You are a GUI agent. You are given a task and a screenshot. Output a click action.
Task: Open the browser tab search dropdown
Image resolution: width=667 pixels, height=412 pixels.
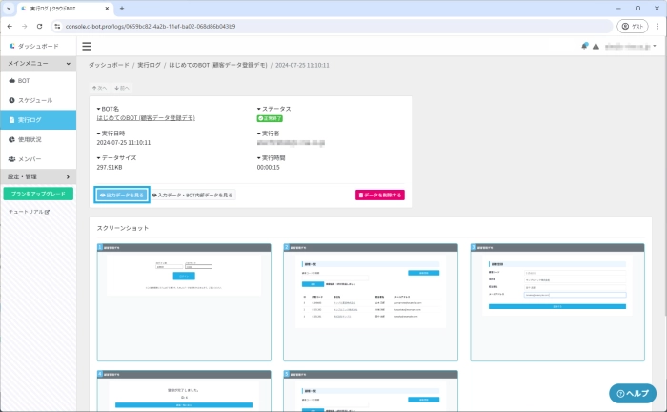click(10, 8)
